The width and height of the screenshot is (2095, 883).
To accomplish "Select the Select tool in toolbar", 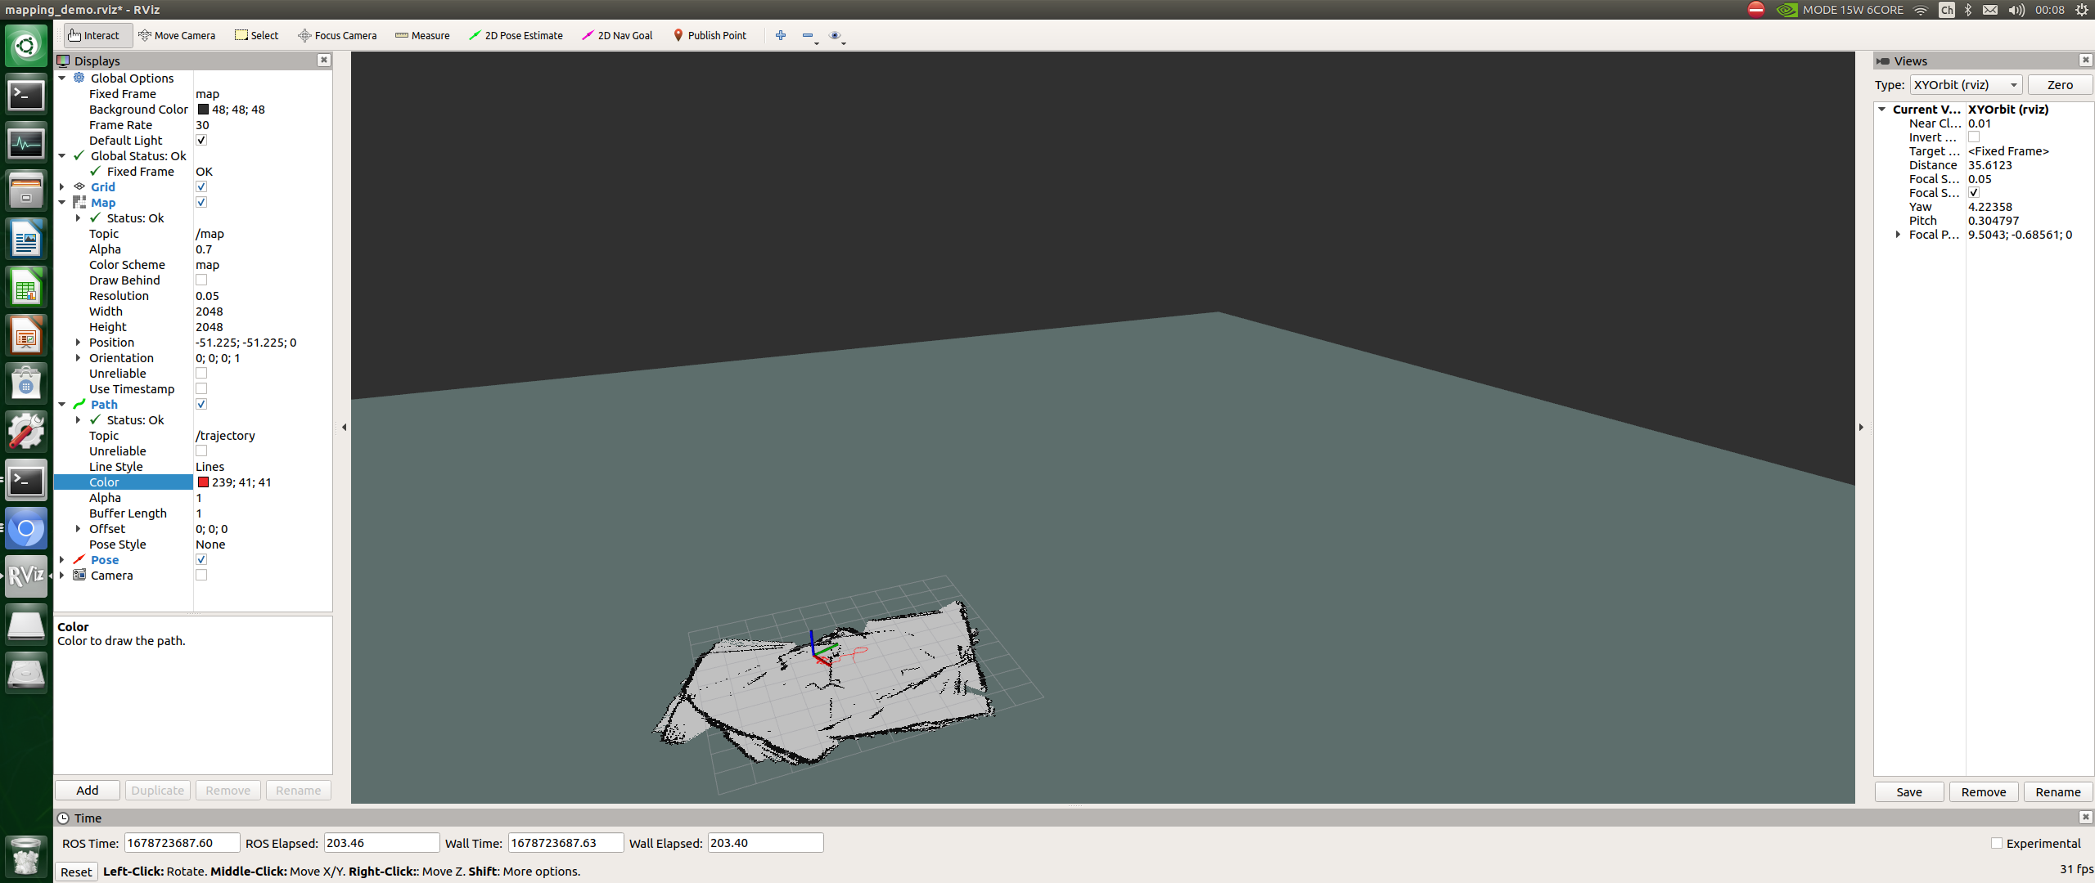I will [x=257, y=35].
